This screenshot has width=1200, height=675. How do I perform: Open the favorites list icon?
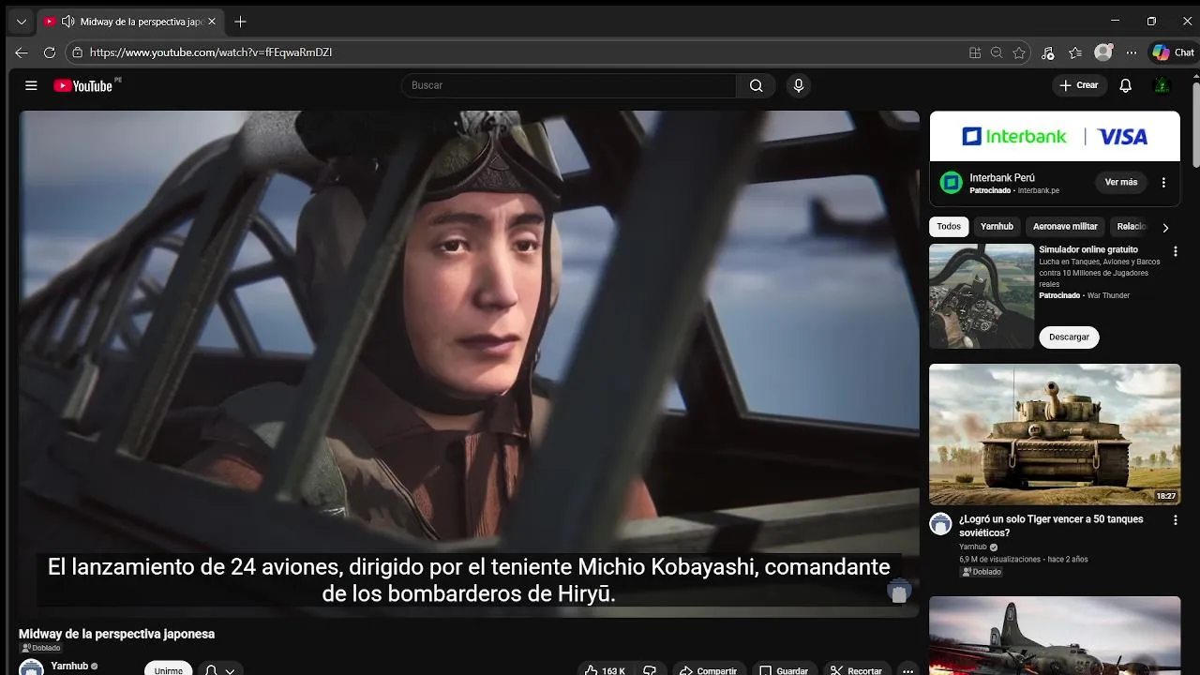tap(1075, 52)
